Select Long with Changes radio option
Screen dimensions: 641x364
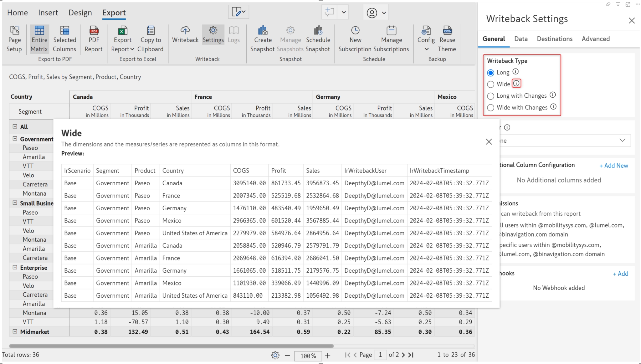point(491,96)
